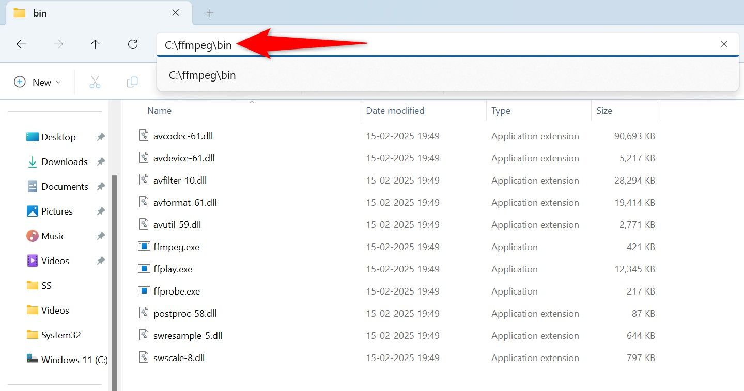Sort files by Size
This screenshot has height=391, width=744.
pyautogui.click(x=604, y=110)
